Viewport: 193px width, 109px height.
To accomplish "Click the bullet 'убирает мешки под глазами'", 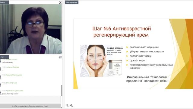I will point(147,51).
